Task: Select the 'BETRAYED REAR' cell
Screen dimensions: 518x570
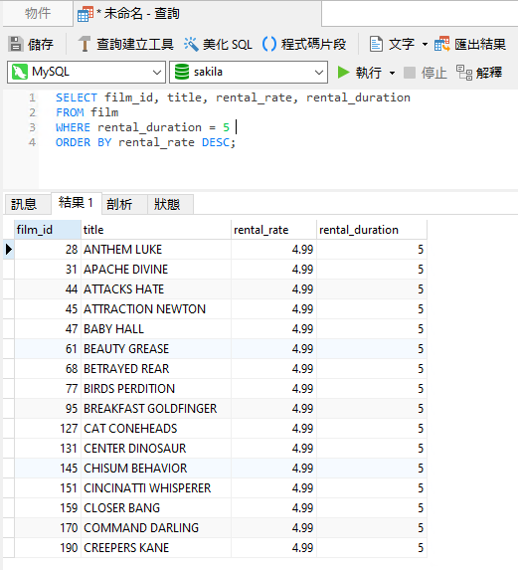Action: 156,369
